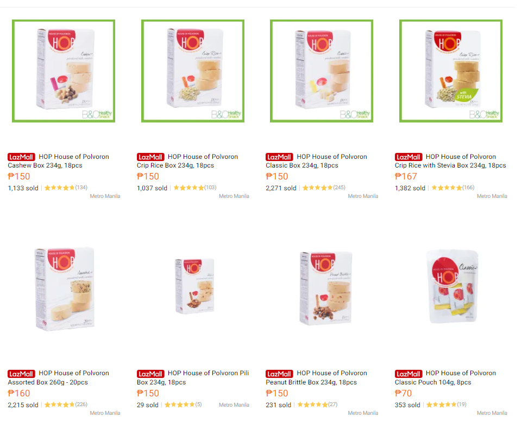Open Classic Box 234g, 18pcs title link

tap(317, 161)
